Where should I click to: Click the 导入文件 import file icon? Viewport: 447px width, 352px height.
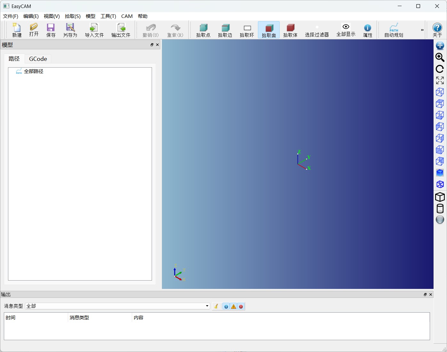coord(94,30)
